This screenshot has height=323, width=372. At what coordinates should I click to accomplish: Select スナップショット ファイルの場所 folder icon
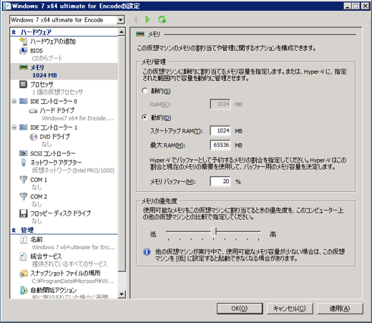point(24,274)
